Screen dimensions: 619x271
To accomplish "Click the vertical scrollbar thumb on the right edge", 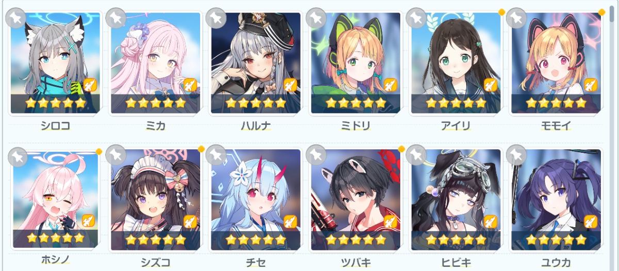I will coord(612,10).
